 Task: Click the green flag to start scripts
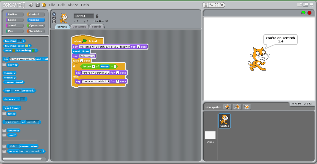(303, 13)
